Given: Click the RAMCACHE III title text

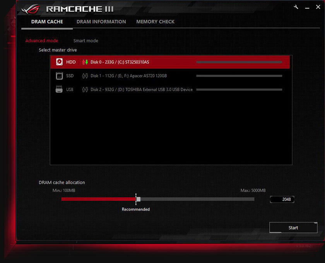Looking at the screenshot, I should 80,9.
